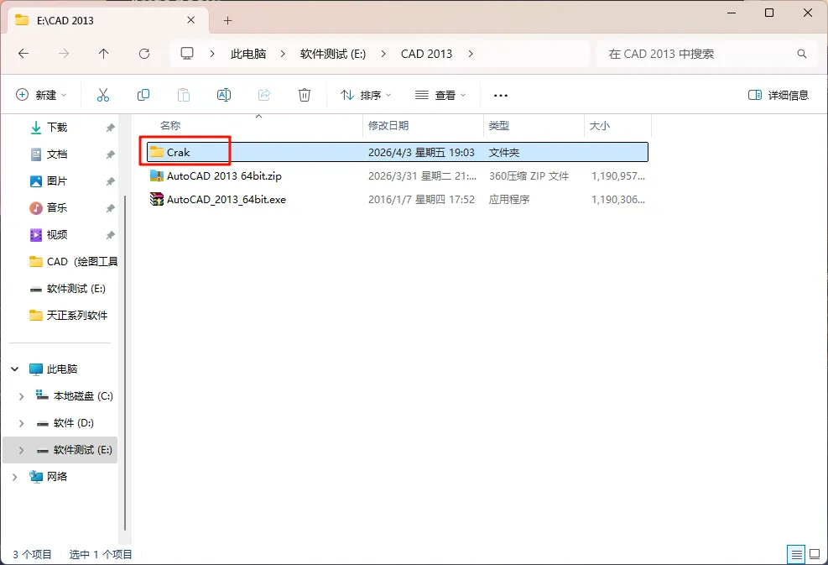Select the AutoCAD 2013 64bit.zip icon
This screenshot has width=828, height=565.
click(x=156, y=175)
